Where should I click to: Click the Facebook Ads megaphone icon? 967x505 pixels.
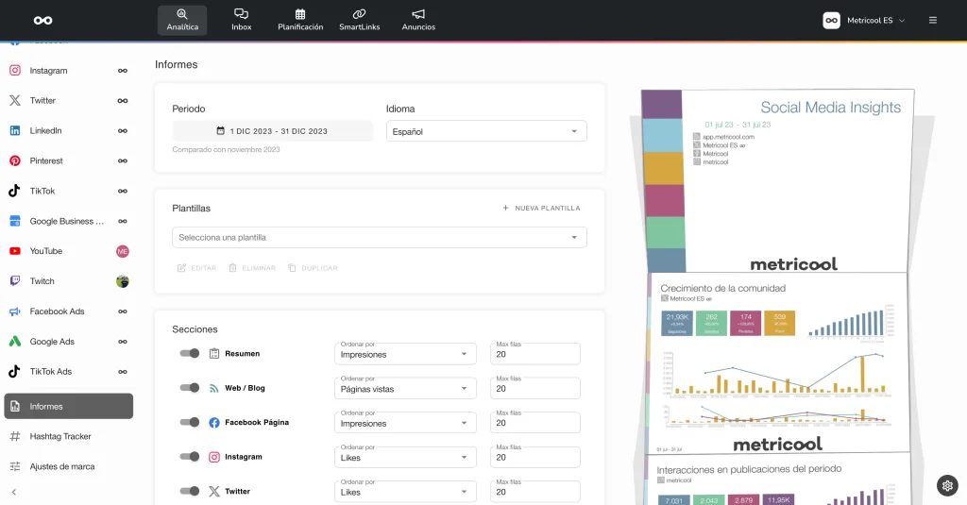(15, 311)
